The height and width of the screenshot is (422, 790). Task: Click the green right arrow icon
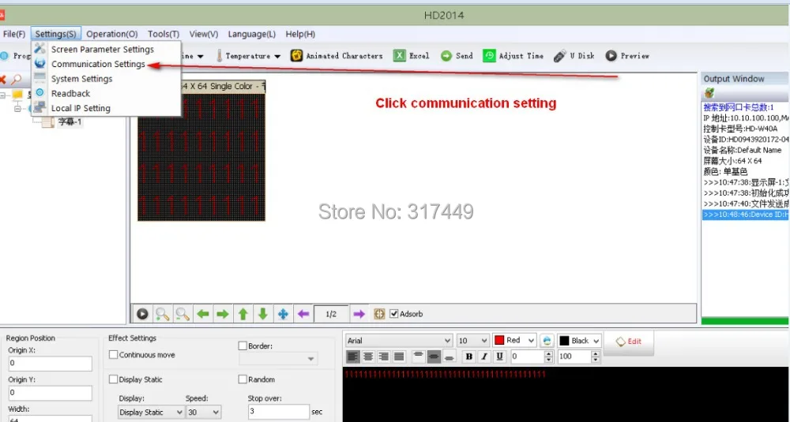pyautogui.click(x=223, y=314)
